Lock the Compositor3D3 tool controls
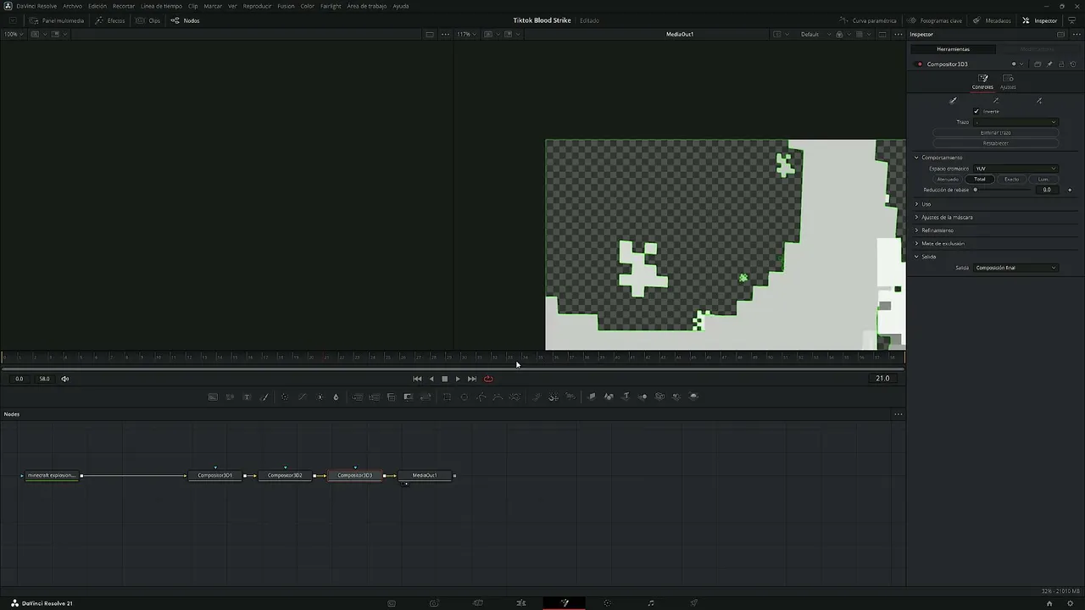The width and height of the screenshot is (1085, 610). (x=1061, y=64)
